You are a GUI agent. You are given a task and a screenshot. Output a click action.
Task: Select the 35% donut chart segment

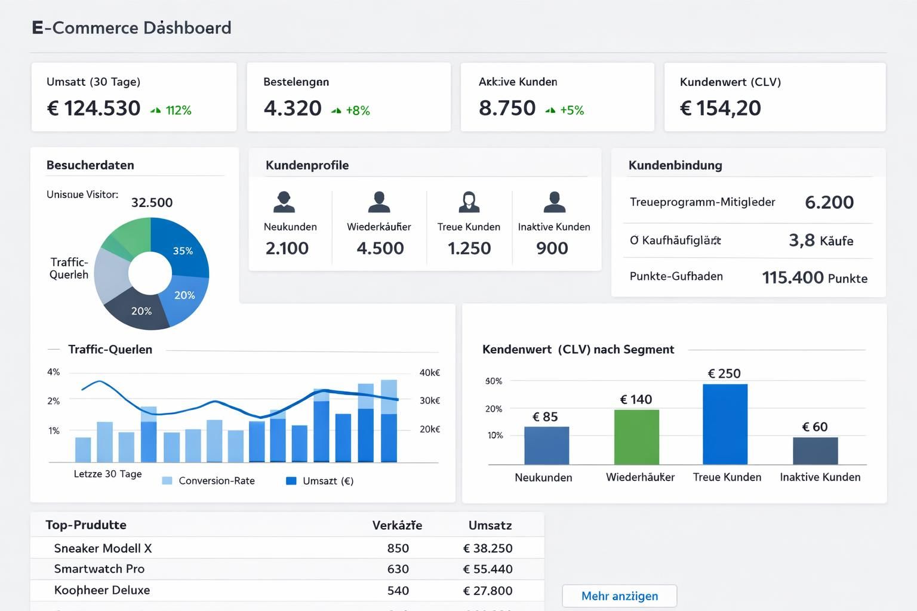point(185,249)
